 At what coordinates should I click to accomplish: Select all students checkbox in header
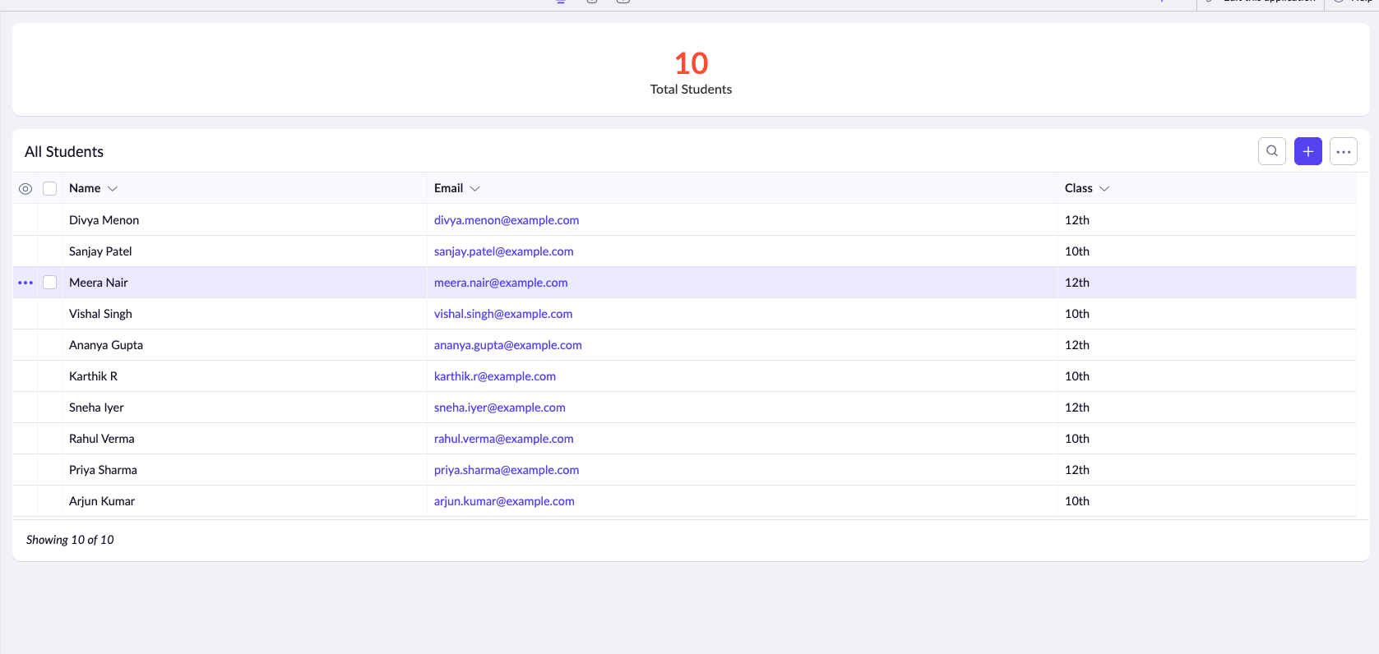click(50, 189)
